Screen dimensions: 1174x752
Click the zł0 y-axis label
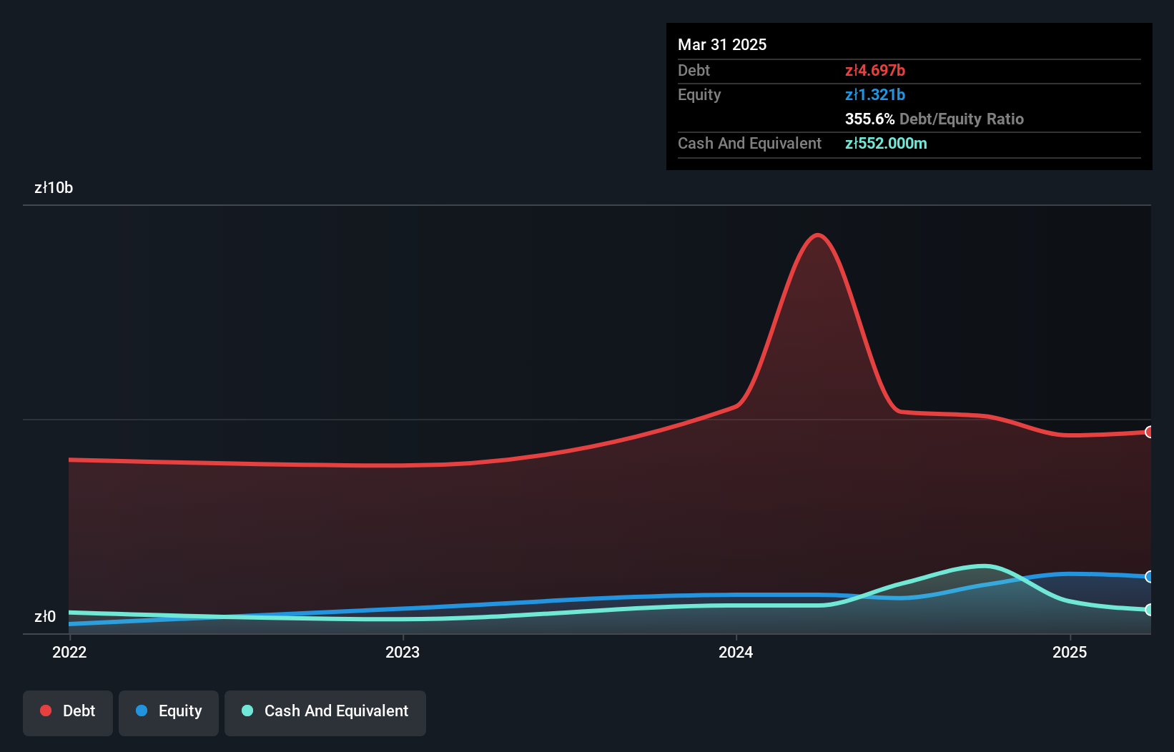point(45,617)
